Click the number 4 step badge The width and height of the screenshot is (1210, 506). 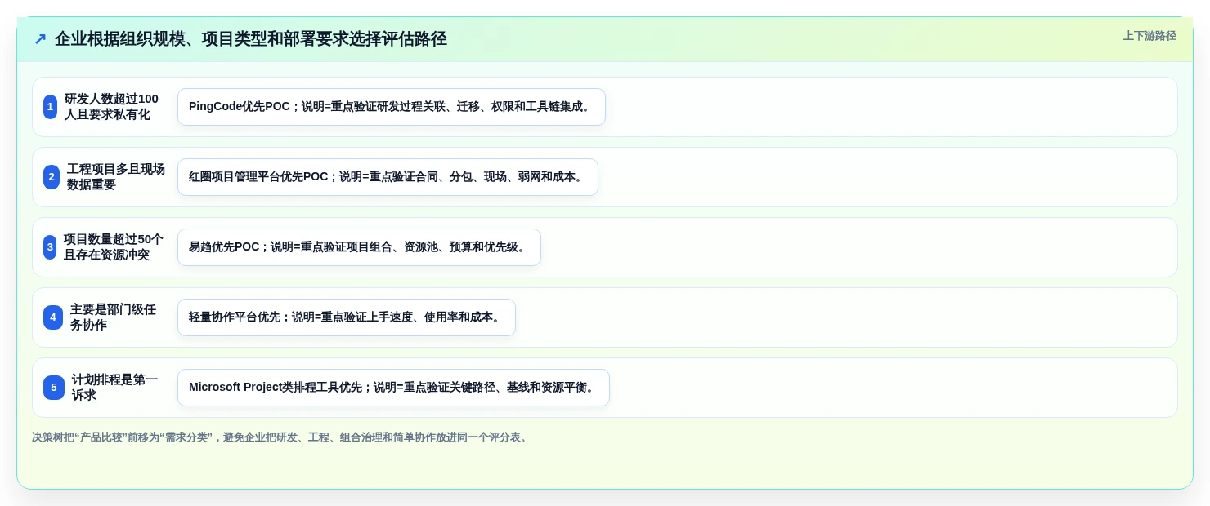point(53,317)
